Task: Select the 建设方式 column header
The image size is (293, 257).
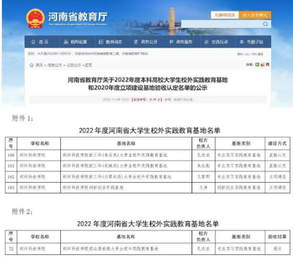Action: click(x=277, y=144)
